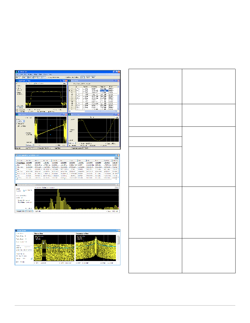Open the dropdown at bottom of Pulse-Ogram settings
Viewport: 250px width, 323px height.
[31, 259]
